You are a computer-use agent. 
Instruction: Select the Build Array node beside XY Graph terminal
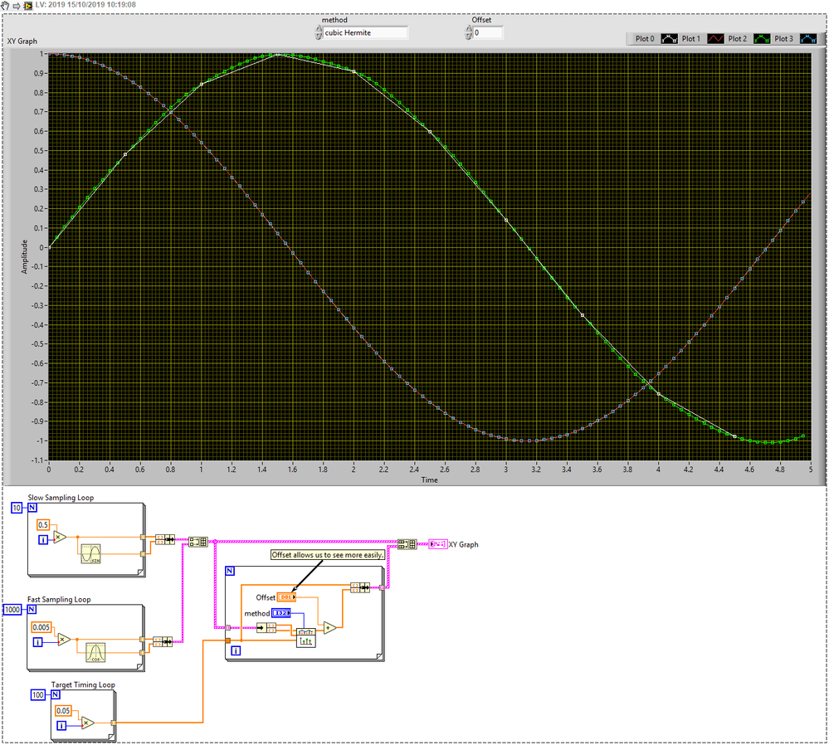[407, 543]
